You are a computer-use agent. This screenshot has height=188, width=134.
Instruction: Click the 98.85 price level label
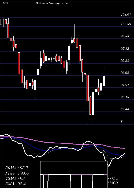click(125, 36)
